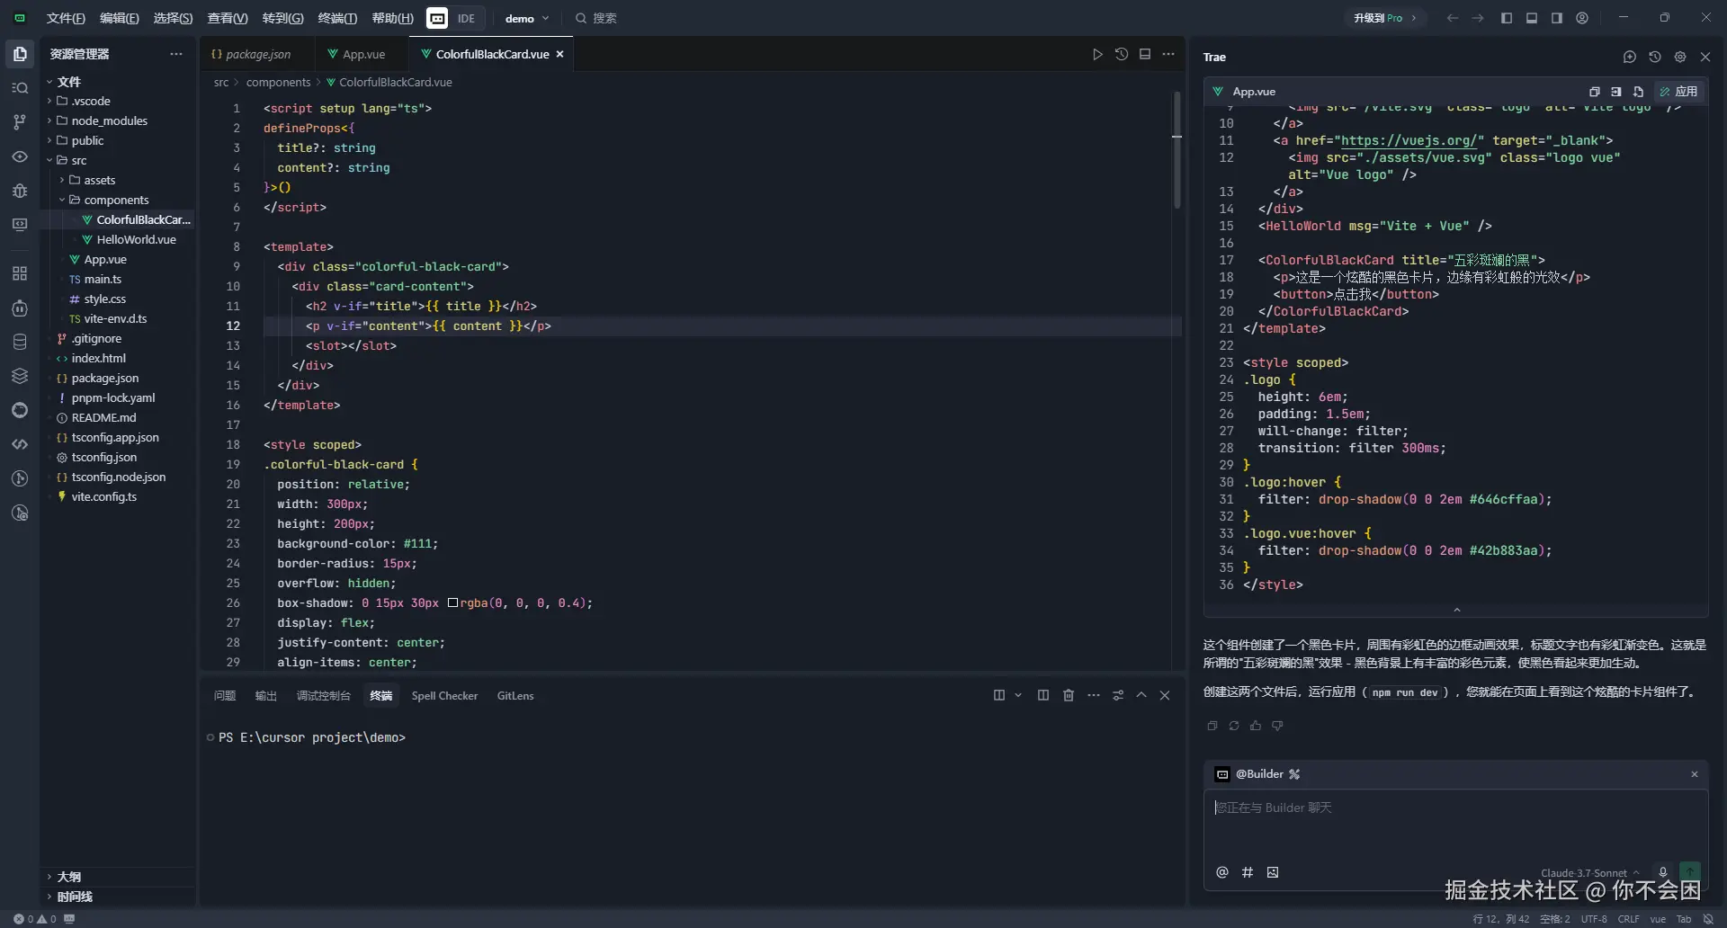Click the 搜索 search box in title bar
The image size is (1727, 928).
(x=596, y=18)
